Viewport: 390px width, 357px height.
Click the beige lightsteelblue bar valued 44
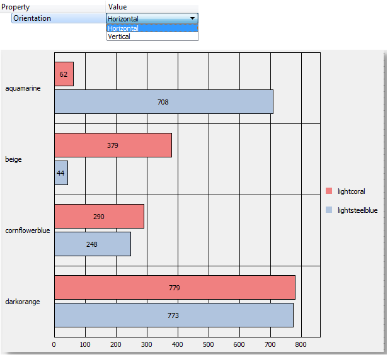click(60, 173)
